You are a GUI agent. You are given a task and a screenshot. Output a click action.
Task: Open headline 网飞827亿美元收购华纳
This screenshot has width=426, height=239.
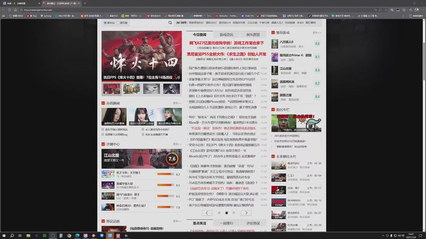click(226, 43)
